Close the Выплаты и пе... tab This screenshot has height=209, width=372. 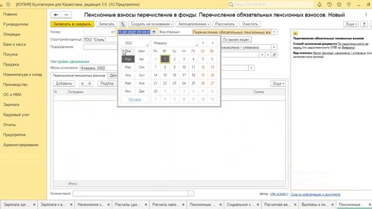tap(332, 204)
